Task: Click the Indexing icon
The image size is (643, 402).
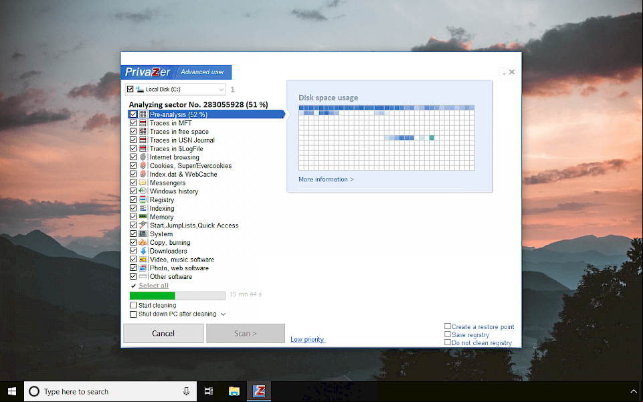Action: [x=143, y=208]
